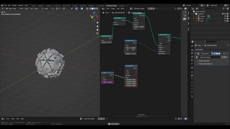Image resolution: width=230 pixels, height=129 pixels.
Task: Unlink node tree with X button in node header
Action: [x=154, y=9]
